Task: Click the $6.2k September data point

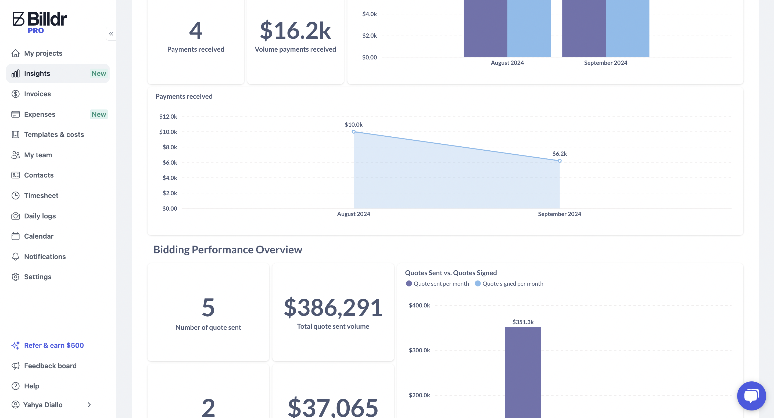Action: [x=560, y=161]
